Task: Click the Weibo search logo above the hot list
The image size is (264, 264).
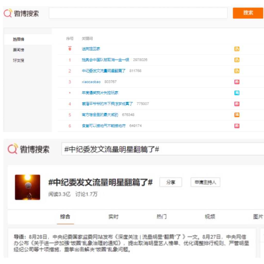Action: click(x=21, y=13)
